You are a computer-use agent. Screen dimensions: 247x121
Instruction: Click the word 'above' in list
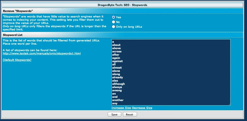point(116,48)
